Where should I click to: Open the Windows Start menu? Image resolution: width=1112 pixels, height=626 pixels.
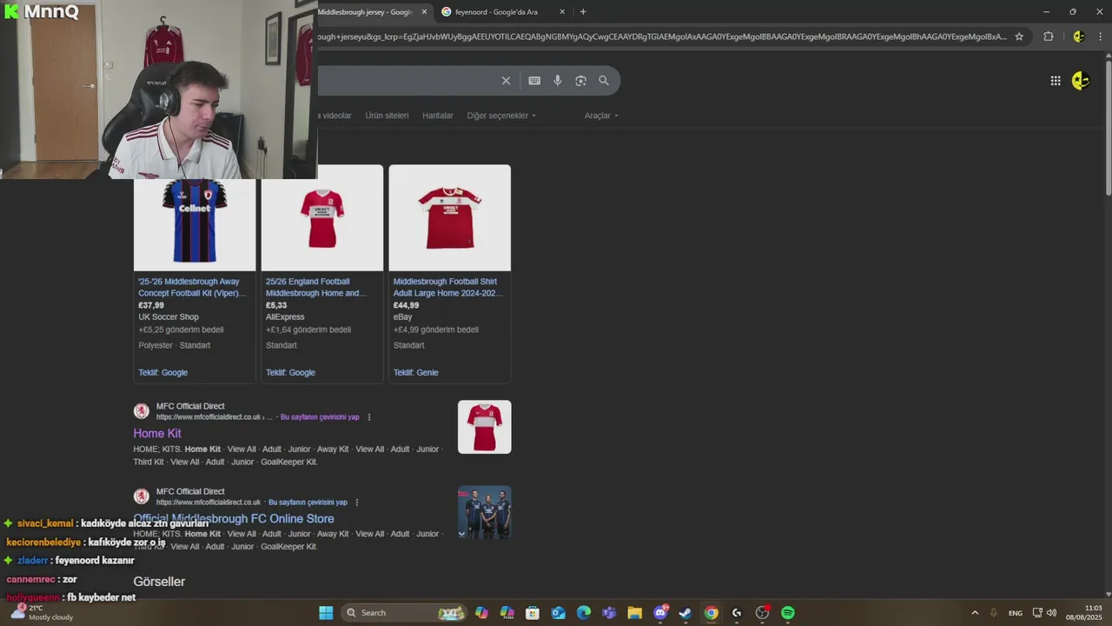click(x=326, y=613)
